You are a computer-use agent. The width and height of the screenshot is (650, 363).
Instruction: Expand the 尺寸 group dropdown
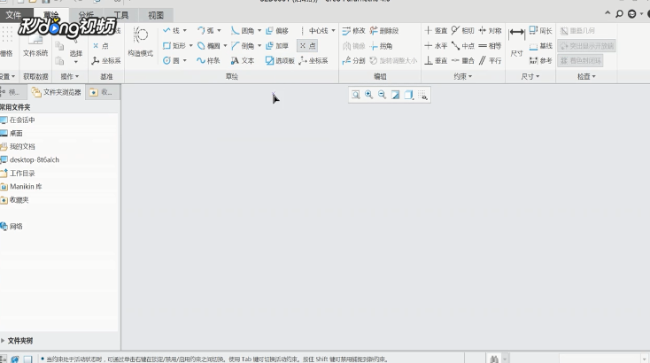click(x=530, y=77)
